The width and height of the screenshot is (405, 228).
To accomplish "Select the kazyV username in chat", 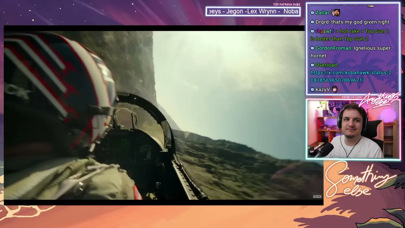I will pyautogui.click(x=323, y=90).
